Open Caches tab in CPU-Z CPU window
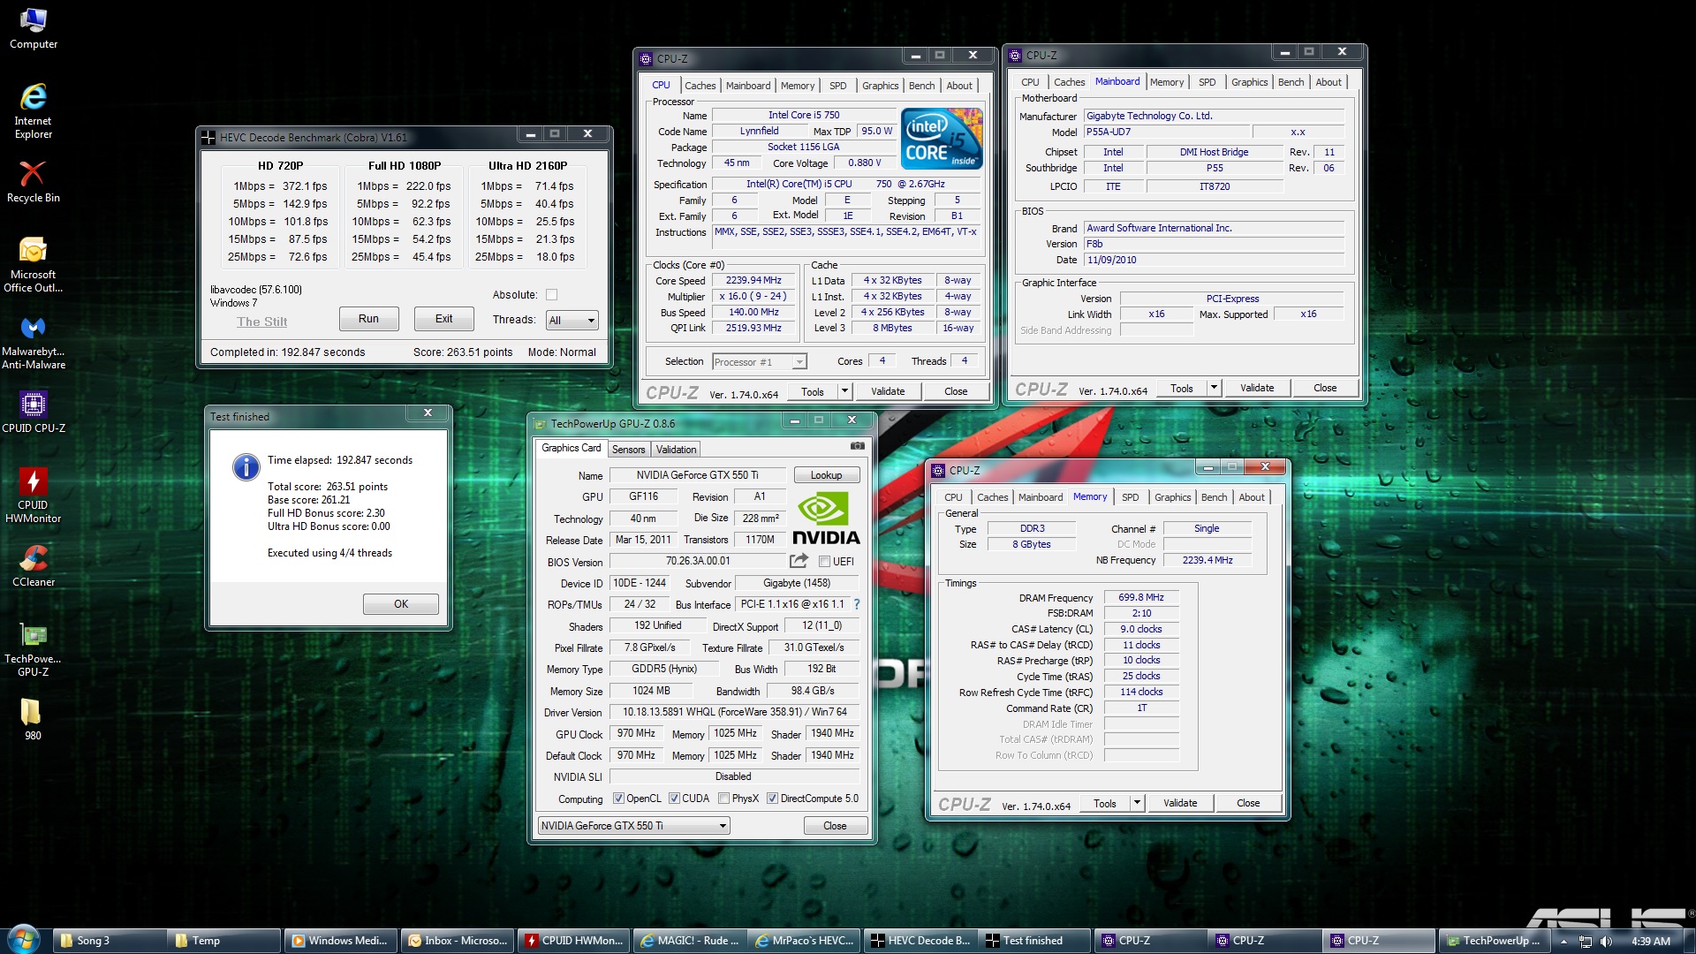1696x954 pixels. [700, 86]
